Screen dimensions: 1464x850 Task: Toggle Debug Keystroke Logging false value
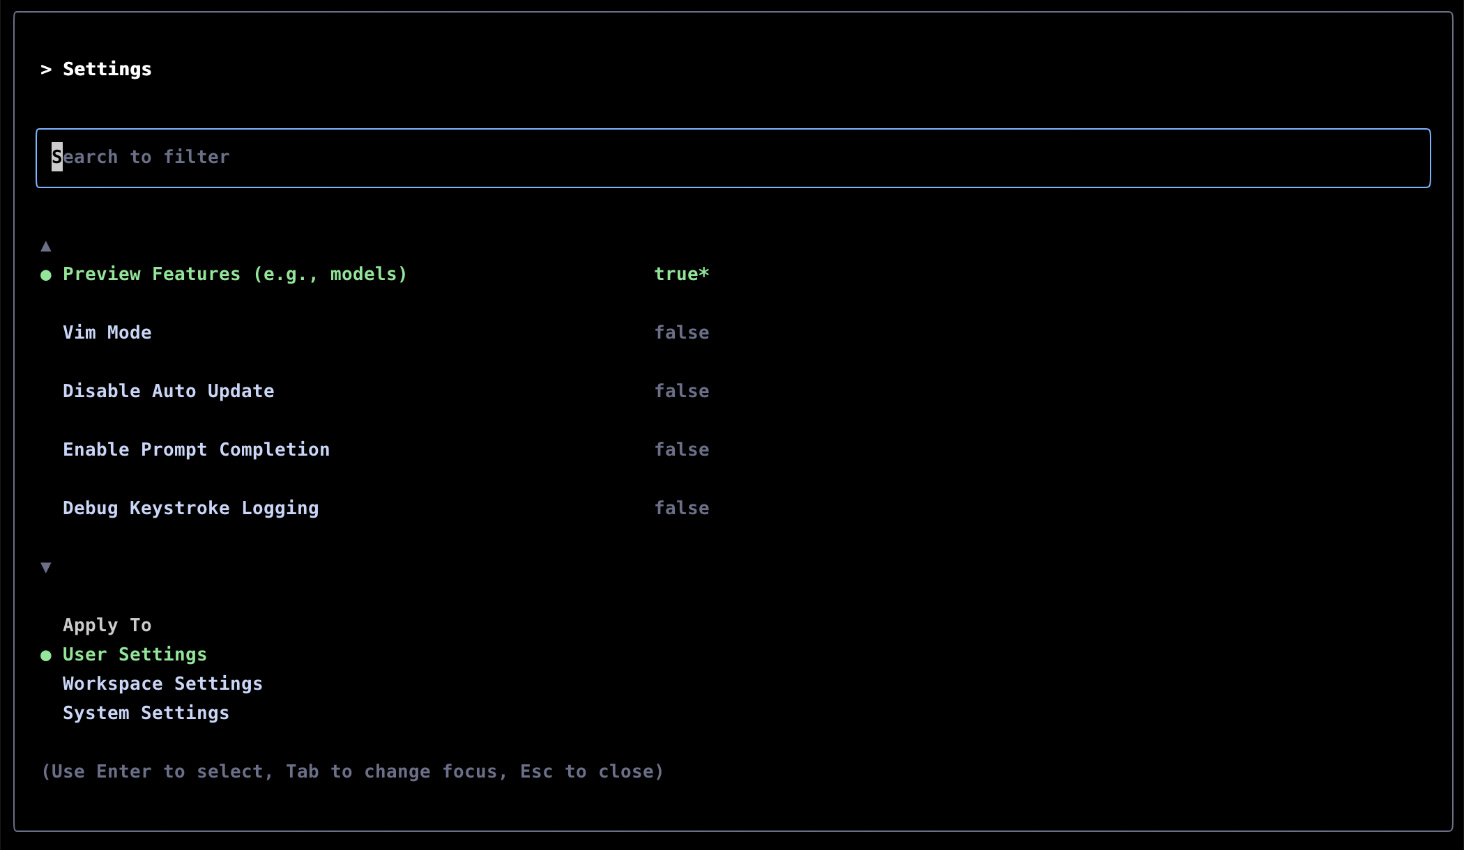[681, 509]
